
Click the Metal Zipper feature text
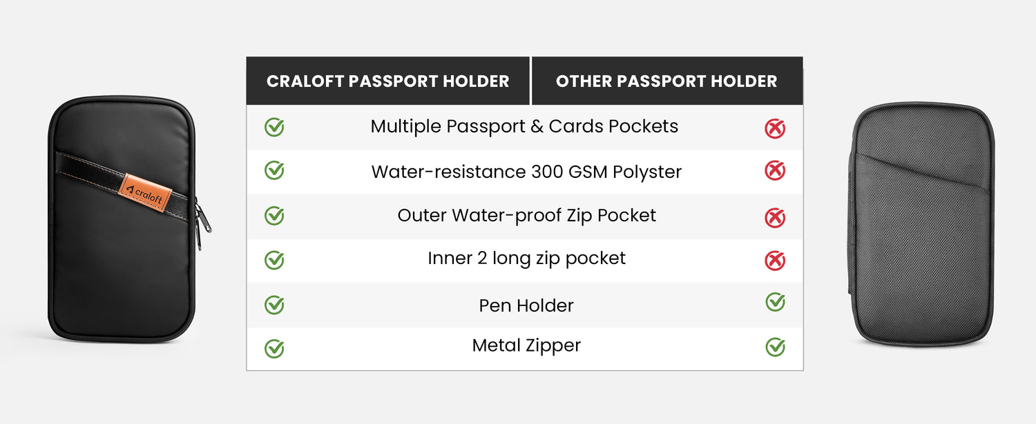tap(526, 345)
